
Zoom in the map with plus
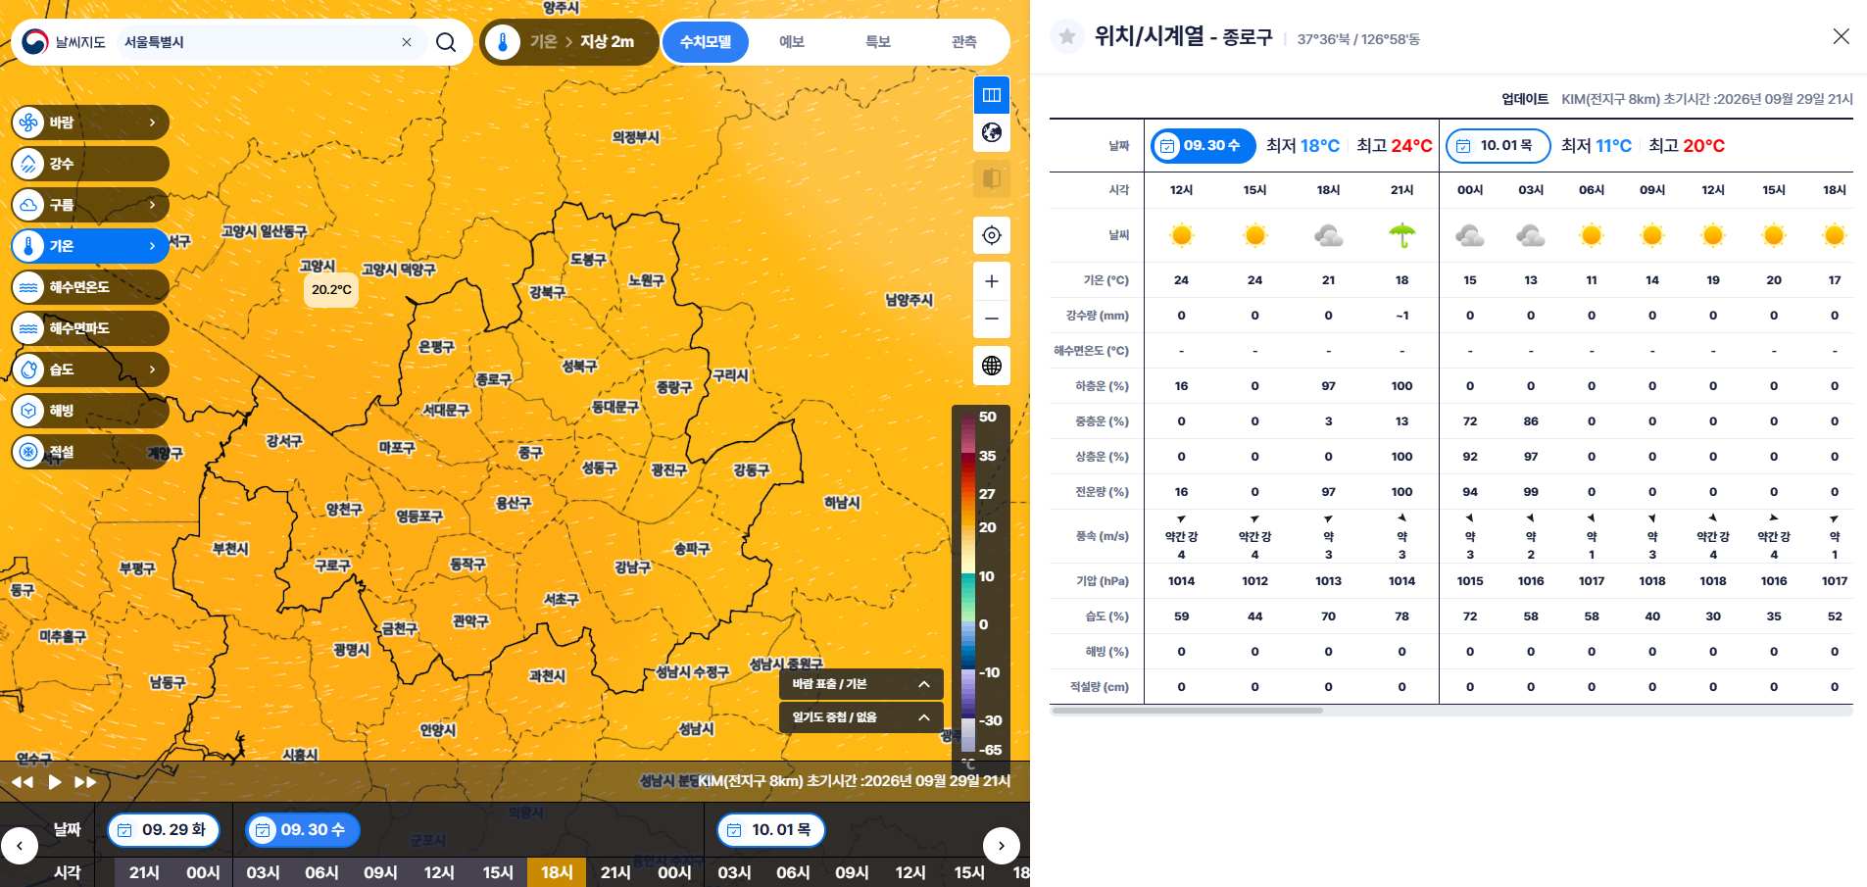[992, 281]
